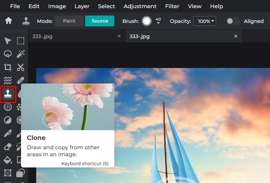Screen dimensions: 270x183
Task: Select the Fill bucket tool
Action: [x=8, y=160]
